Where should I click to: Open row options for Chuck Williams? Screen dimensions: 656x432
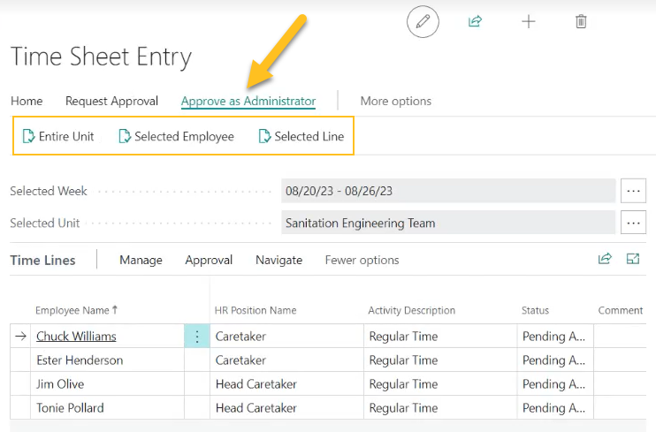tap(197, 337)
